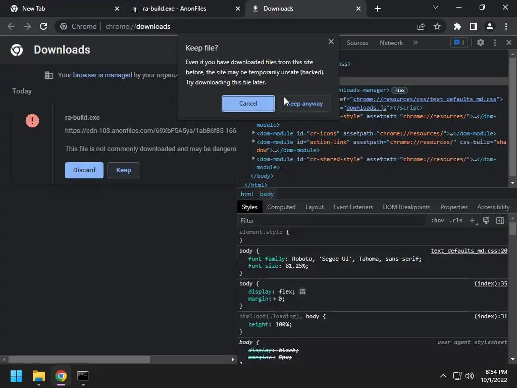Select html in the DOM breadcrumb

[x=246, y=195]
